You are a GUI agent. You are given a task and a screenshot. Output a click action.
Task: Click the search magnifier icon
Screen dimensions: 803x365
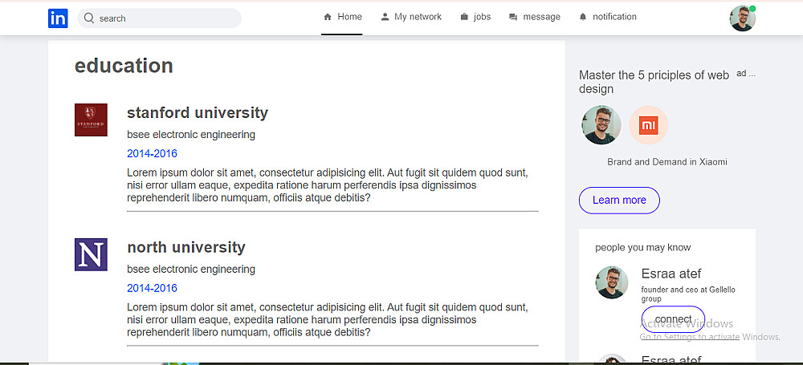[x=88, y=18]
